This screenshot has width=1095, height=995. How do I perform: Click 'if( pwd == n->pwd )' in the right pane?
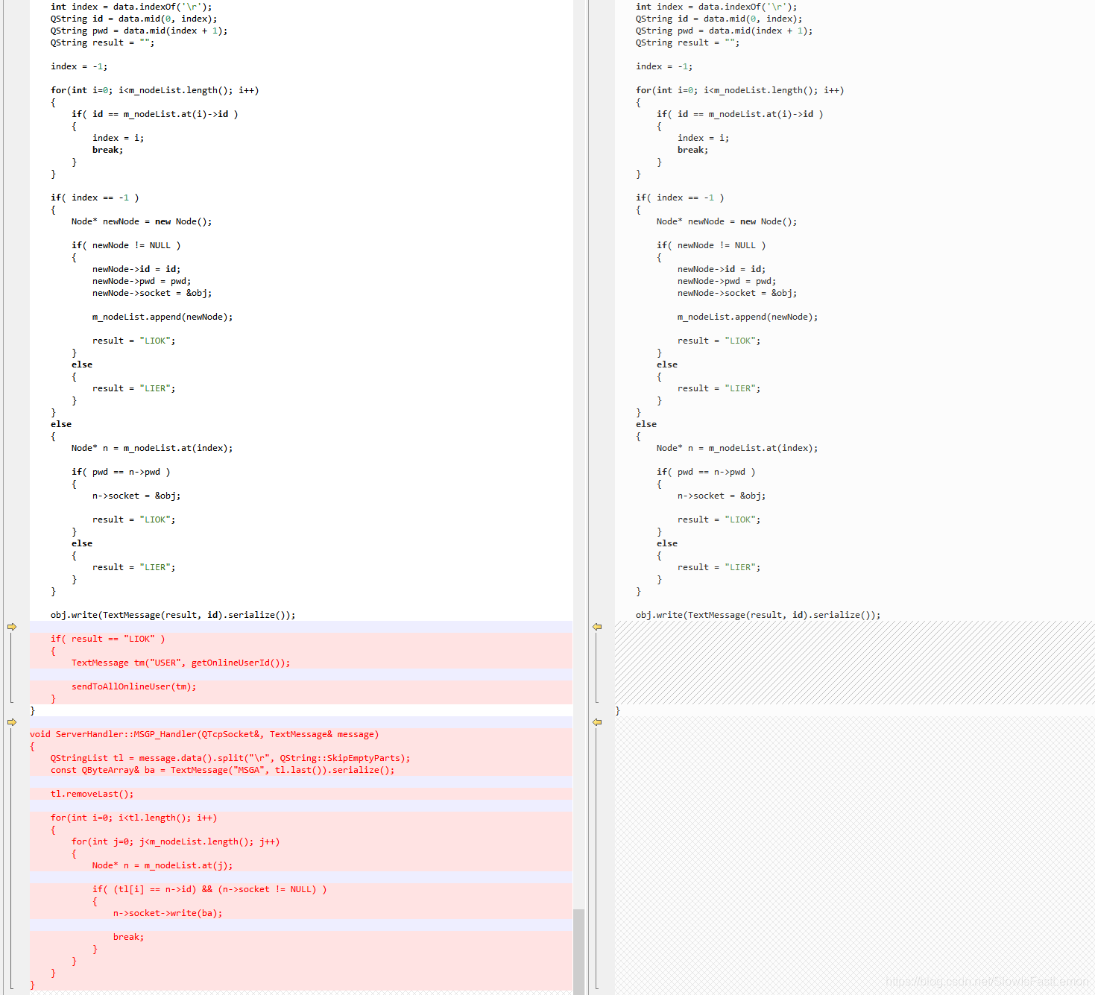coord(706,472)
